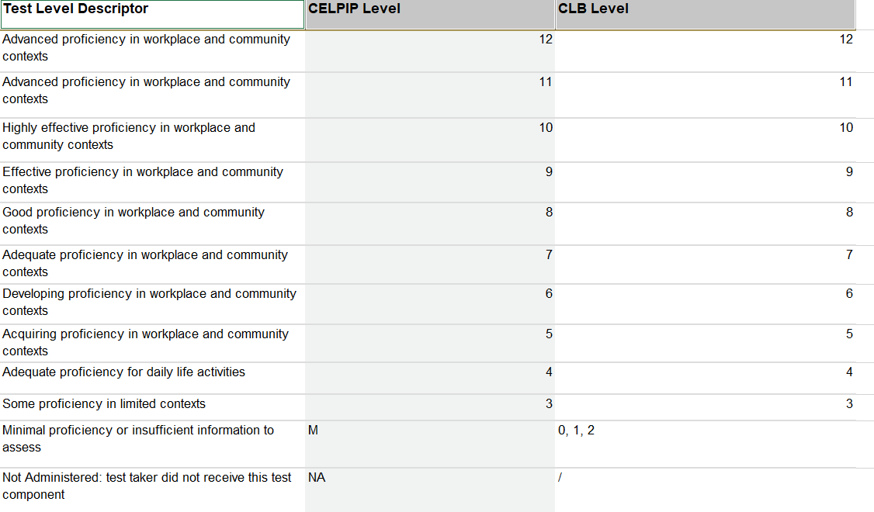This screenshot has width=874, height=512.
Task: Click the "Effective proficiency in workplace" descriptor cell
Action: (x=152, y=181)
